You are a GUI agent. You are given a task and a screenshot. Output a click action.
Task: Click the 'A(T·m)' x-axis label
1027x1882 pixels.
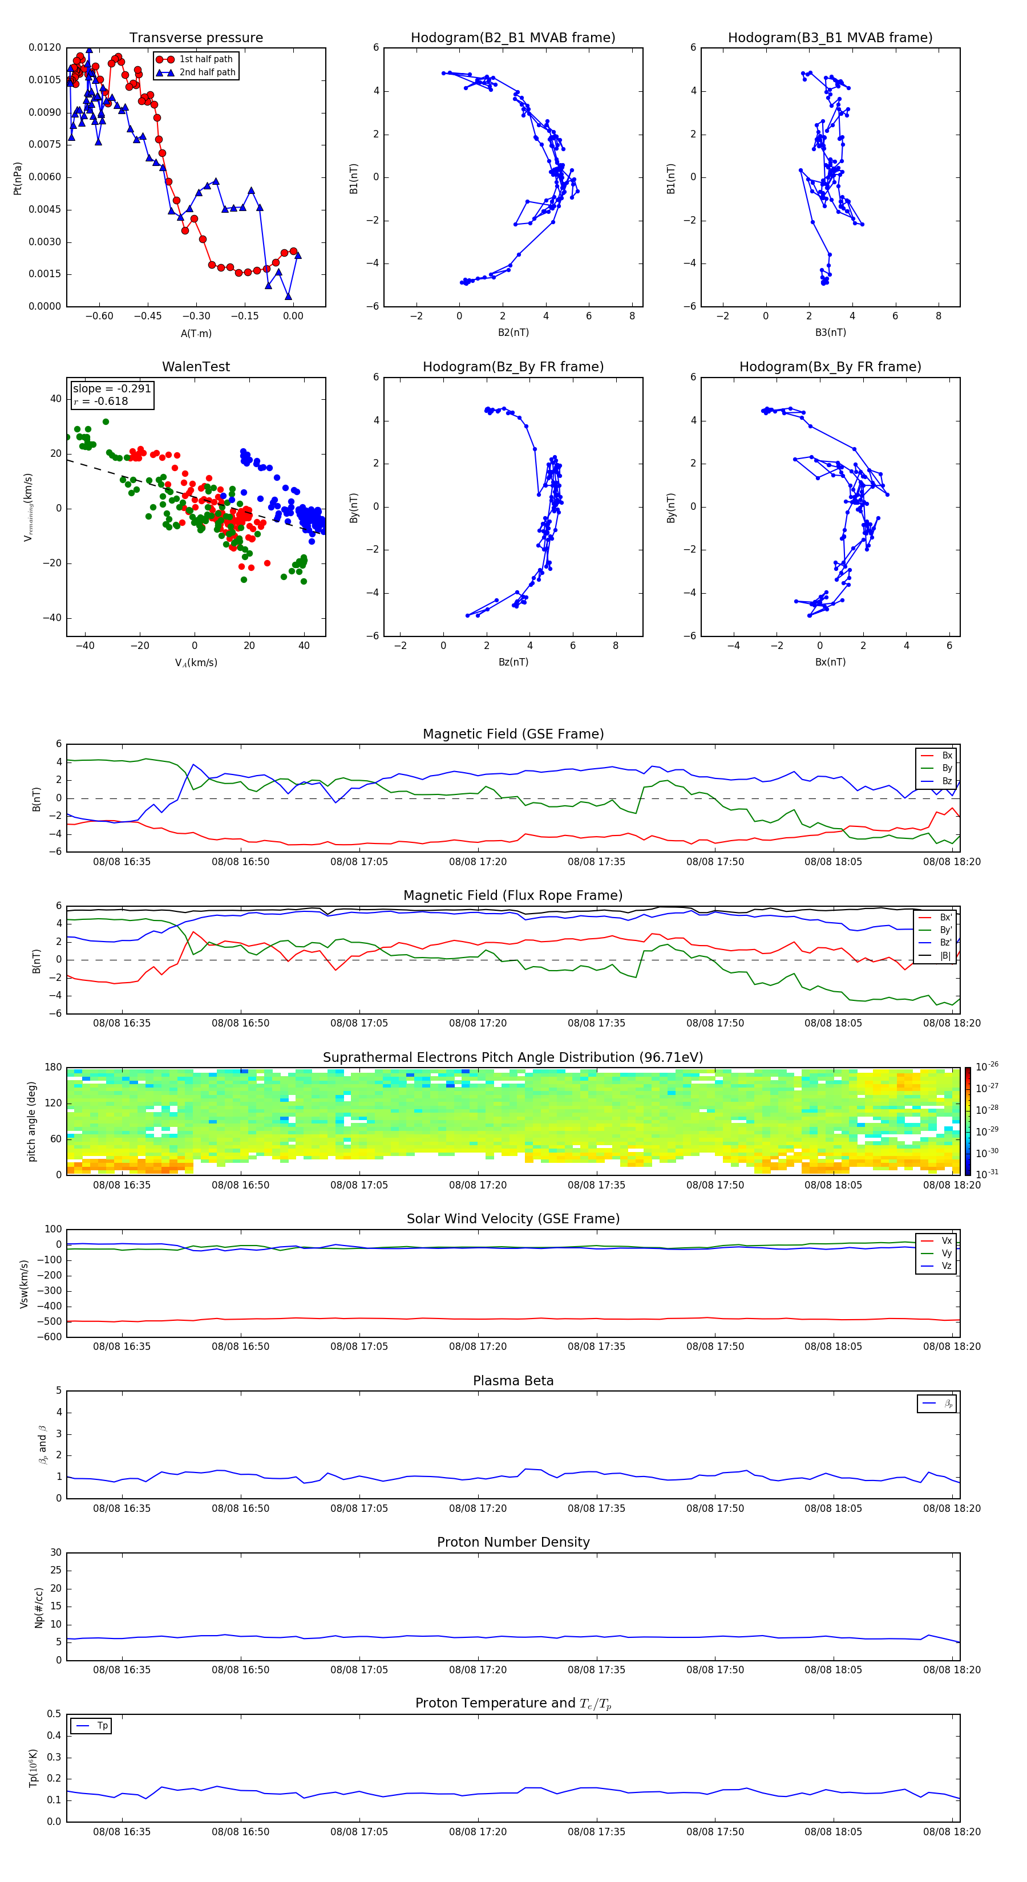196,333
